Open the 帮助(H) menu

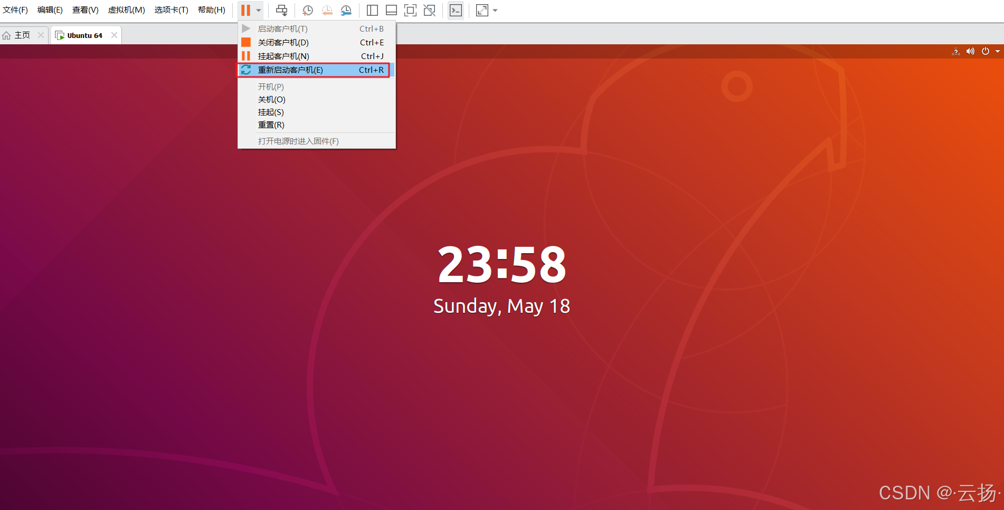click(212, 10)
